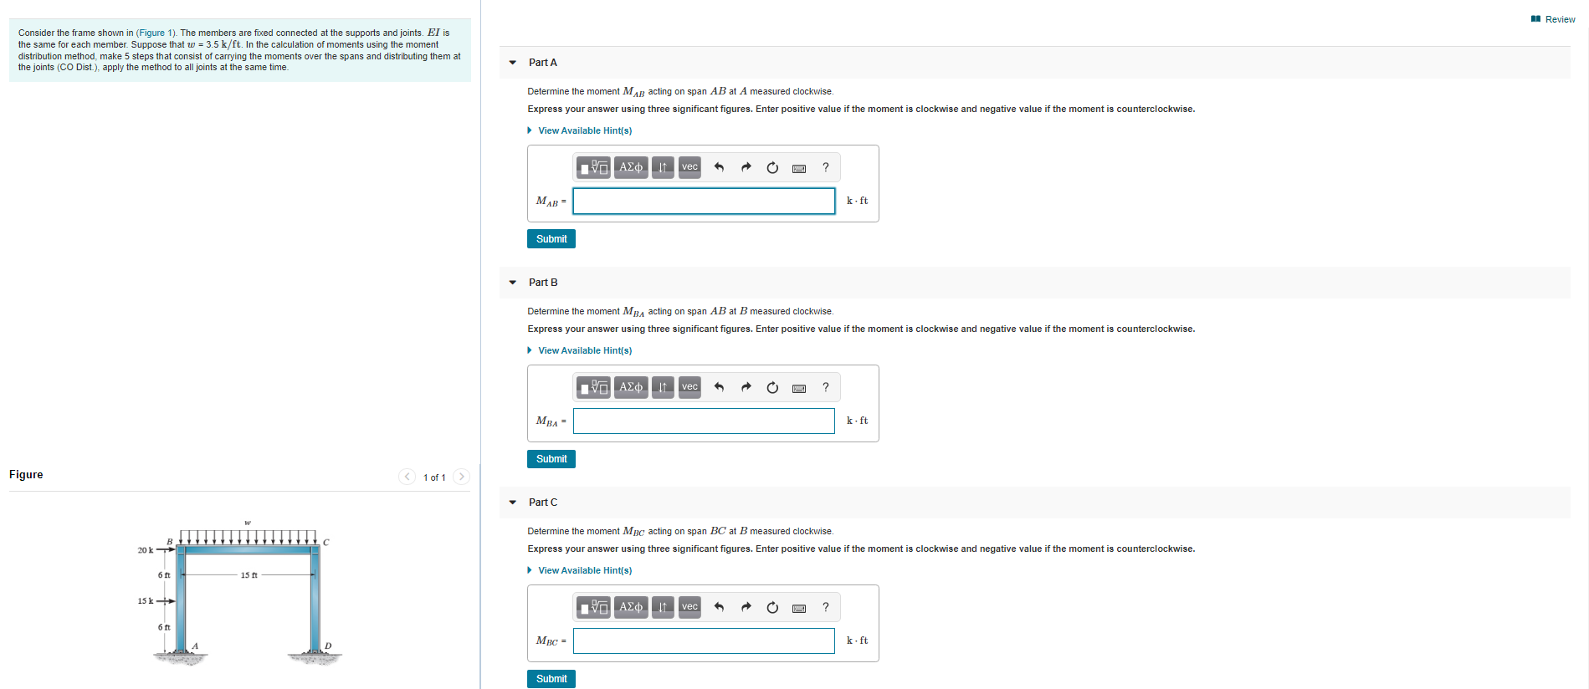Click the M_AB answer input field
Image resolution: width=1589 pixels, height=689 pixels.
704,201
